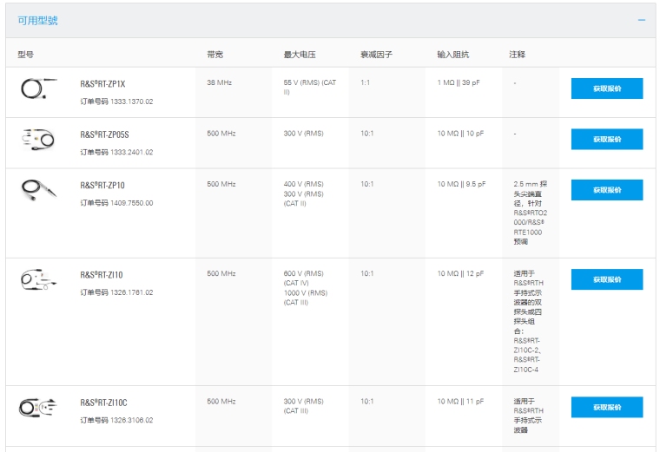Viewport: 660px width, 452px height.
Task: Click the 输入阻抗 column header
Action: click(x=452, y=55)
